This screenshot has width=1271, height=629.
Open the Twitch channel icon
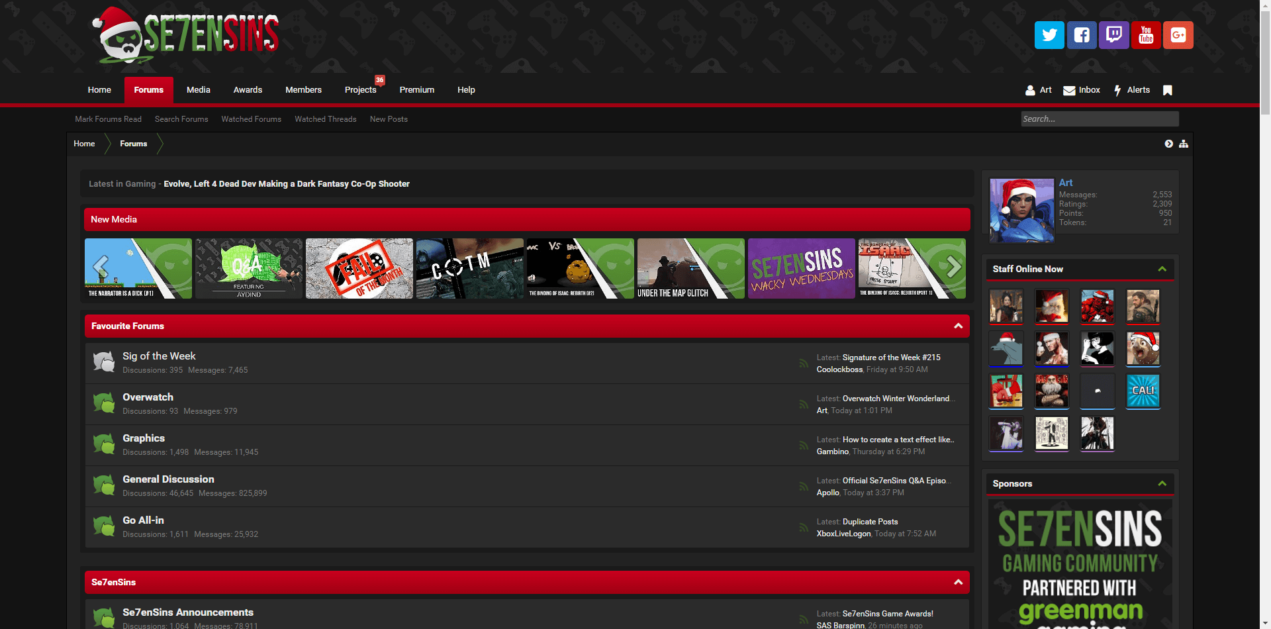coord(1114,35)
